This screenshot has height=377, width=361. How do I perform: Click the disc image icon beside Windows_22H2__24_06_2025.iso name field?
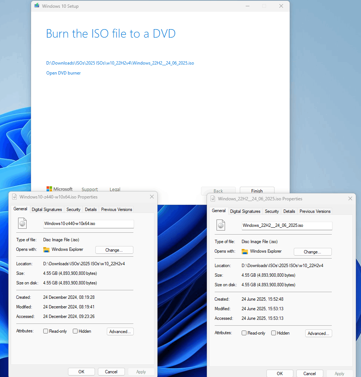pos(221,225)
